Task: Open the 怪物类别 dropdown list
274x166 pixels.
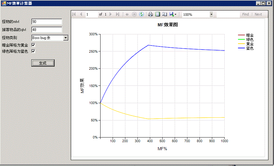Action: point(65,38)
